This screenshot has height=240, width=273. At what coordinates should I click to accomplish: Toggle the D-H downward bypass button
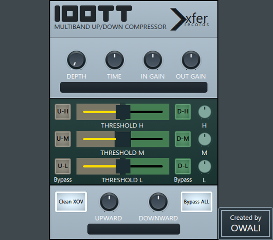pyautogui.click(x=183, y=112)
